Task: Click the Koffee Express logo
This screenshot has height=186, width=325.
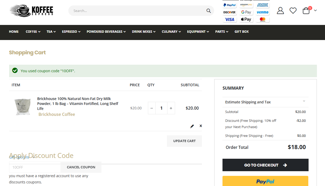Action: [31, 11]
